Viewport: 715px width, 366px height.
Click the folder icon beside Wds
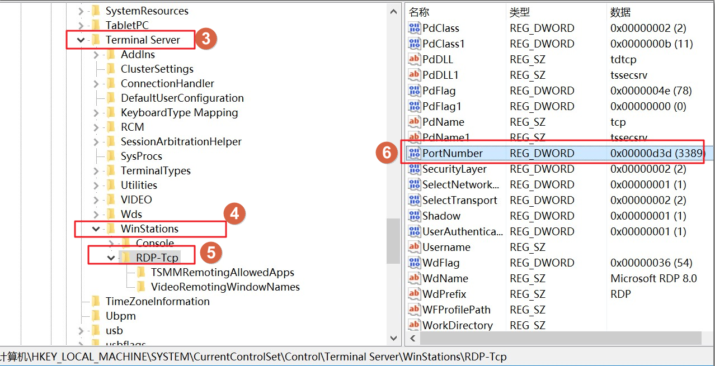[x=111, y=214]
